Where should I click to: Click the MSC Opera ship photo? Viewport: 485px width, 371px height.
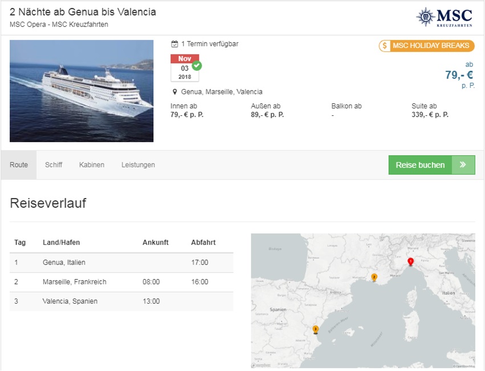81,91
